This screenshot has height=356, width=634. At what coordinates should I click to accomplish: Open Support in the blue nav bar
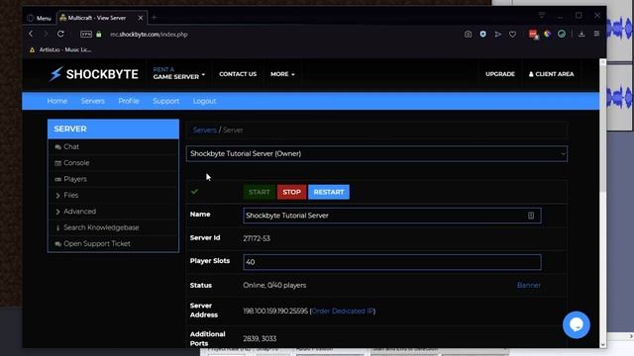(165, 101)
